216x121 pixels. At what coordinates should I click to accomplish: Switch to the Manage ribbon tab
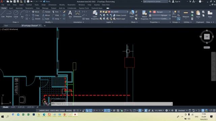click(x=45, y=8)
